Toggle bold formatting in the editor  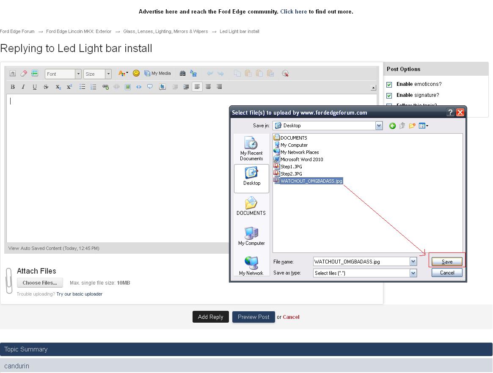(13, 87)
